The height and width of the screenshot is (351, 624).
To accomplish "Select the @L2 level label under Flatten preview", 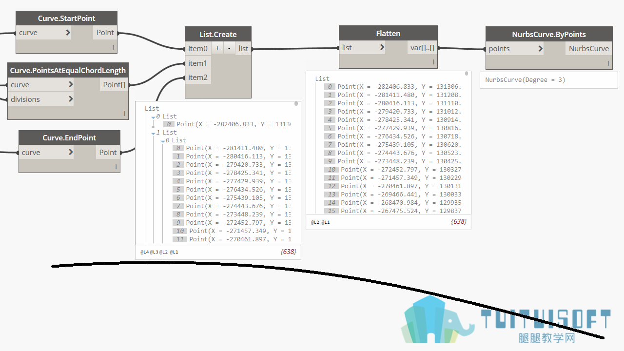I will 315,222.
